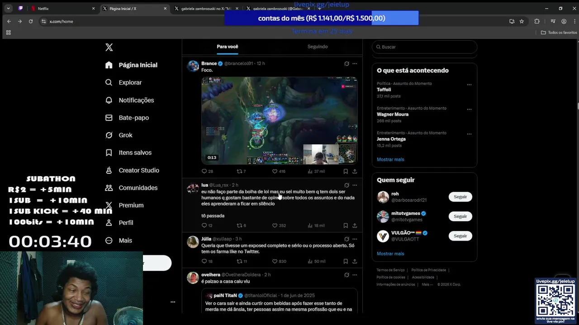Bookmark this page with the star icon
579x325 pixels.
[x=522, y=21]
